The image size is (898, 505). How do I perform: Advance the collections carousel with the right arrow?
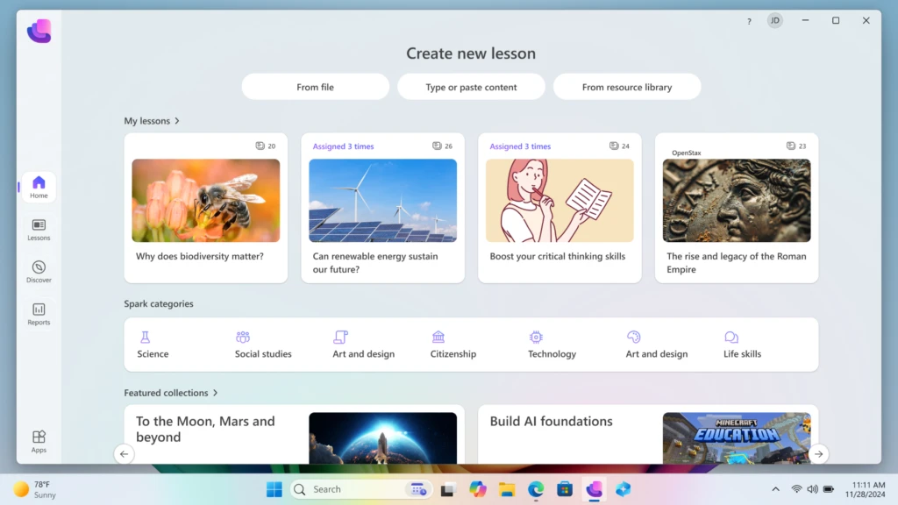818,454
